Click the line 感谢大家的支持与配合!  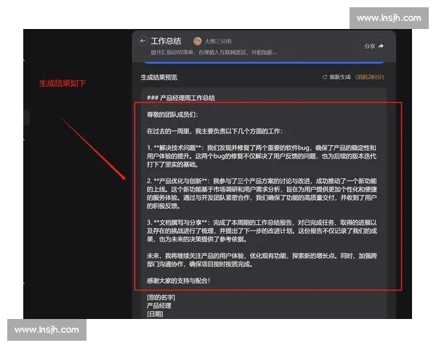(x=179, y=281)
